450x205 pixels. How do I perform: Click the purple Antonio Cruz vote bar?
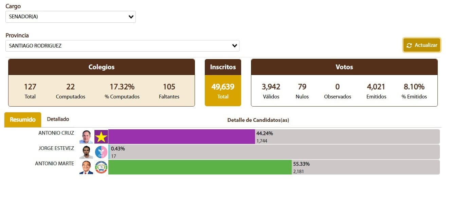pos(182,137)
